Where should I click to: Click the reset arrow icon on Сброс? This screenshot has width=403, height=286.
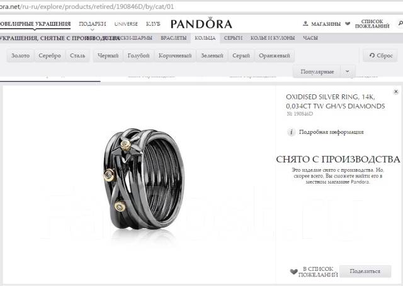click(x=372, y=55)
